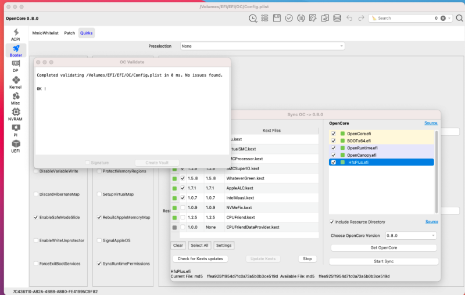Click Check for Kexts updates button
Image resolution: width=465 pixels, height=295 pixels.
200,258
